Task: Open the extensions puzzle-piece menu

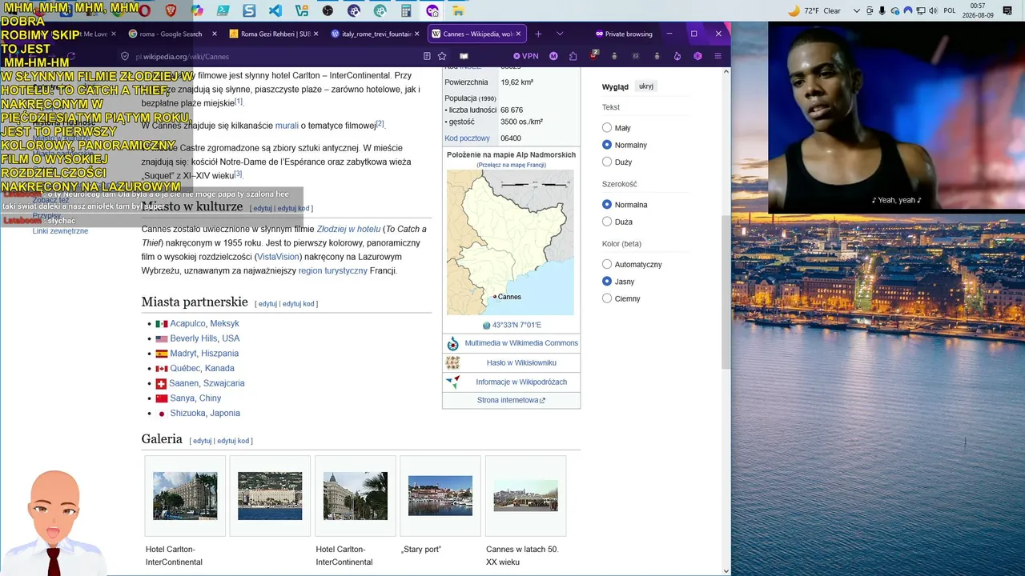Action: click(x=573, y=56)
